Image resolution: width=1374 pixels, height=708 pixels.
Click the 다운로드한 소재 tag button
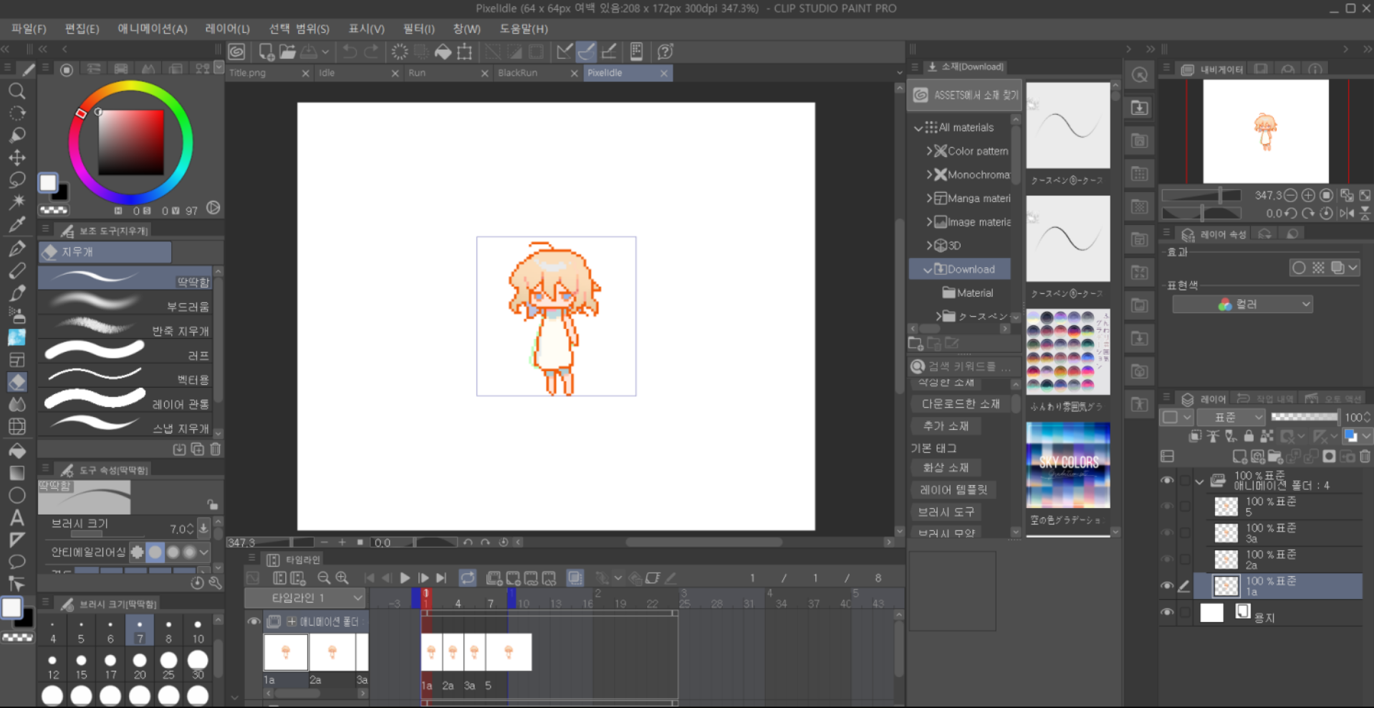pos(960,404)
